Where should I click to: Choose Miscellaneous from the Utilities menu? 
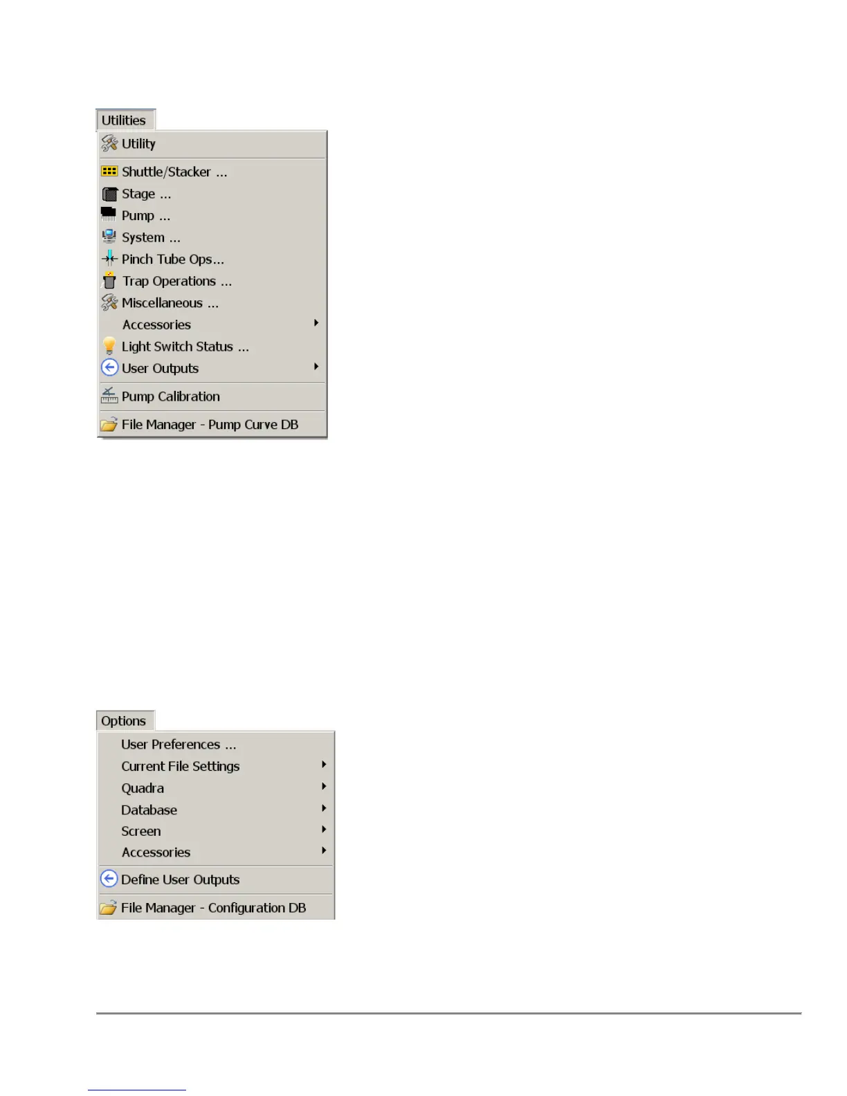point(212,303)
